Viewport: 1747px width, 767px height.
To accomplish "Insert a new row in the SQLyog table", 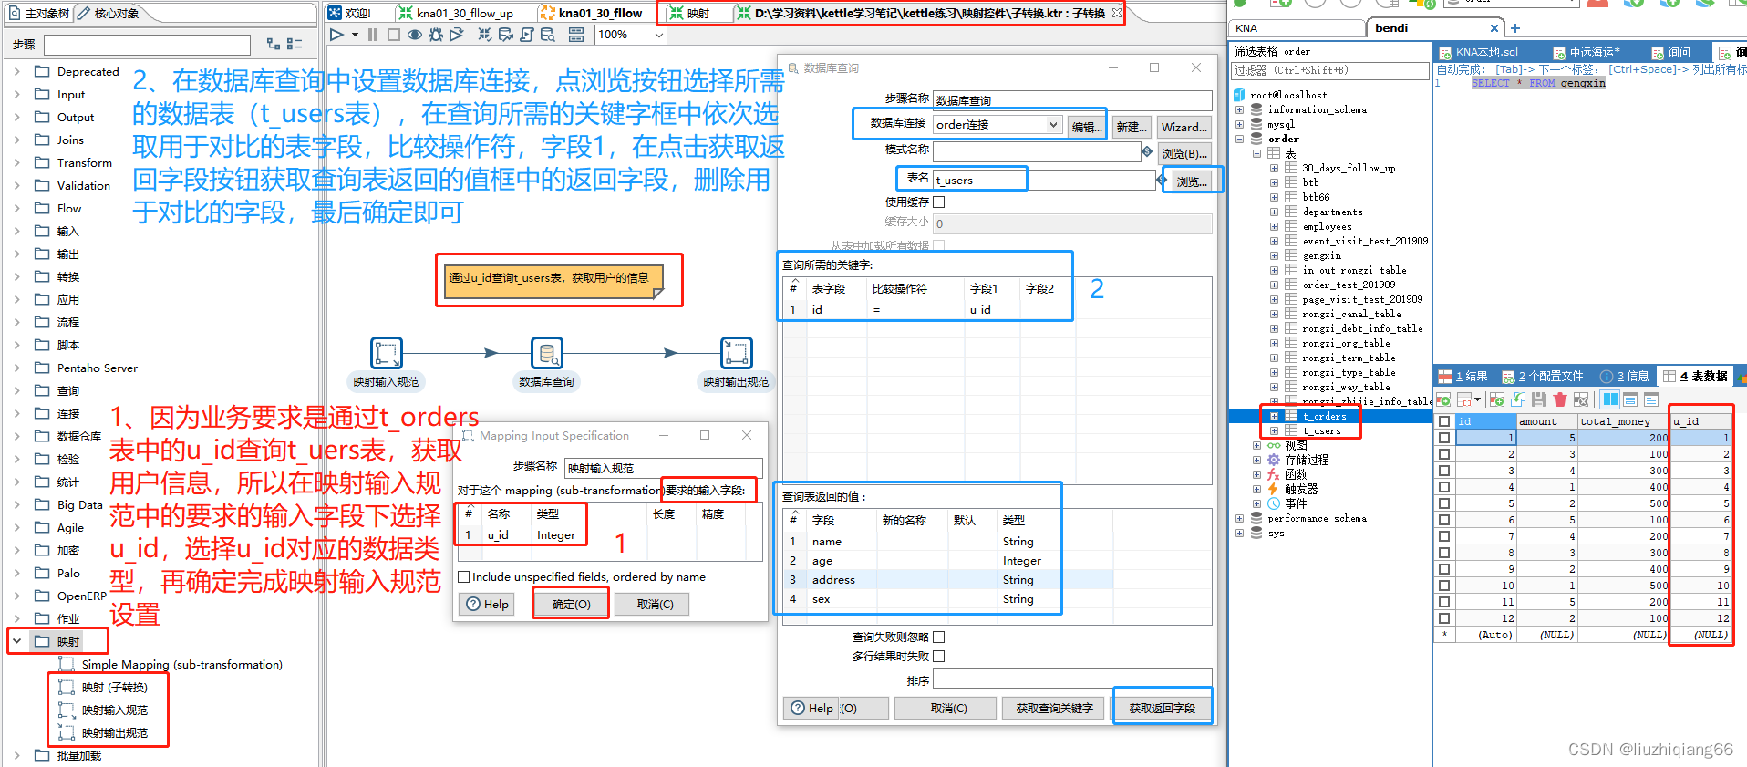I will pos(1496,399).
